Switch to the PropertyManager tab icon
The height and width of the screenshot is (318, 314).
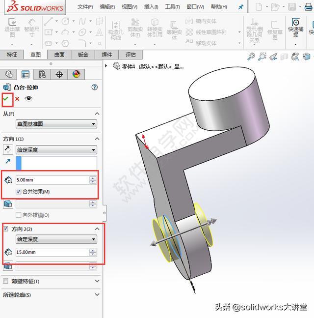coord(26,74)
